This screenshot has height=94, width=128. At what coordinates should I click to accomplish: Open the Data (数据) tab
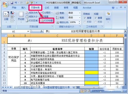[x=57, y=8]
